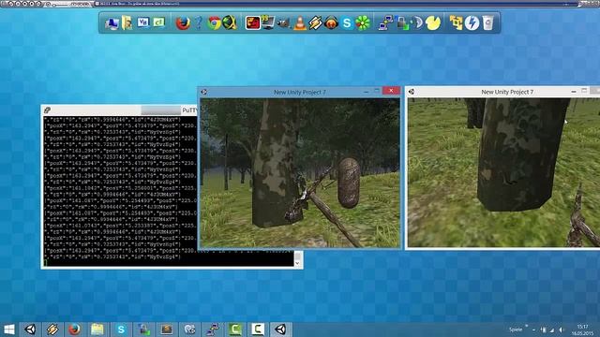Open the yellow boxes dock icon
Image resolution: width=600 pixels, height=337 pixels.
[456, 22]
